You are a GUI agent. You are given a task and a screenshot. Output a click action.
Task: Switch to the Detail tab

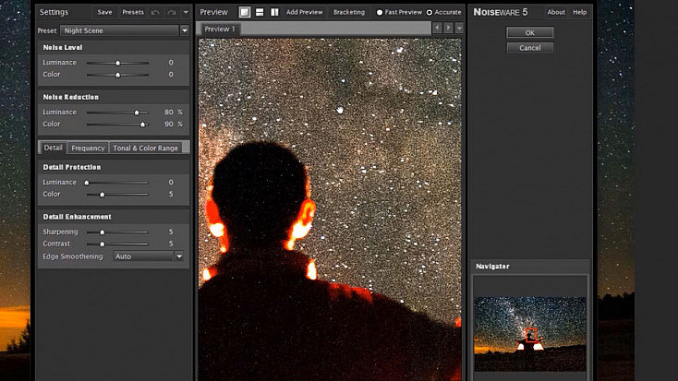(x=53, y=148)
